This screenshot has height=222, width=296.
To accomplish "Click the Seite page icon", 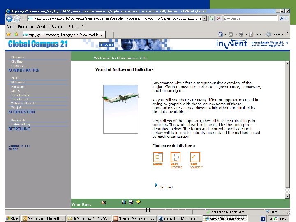I will click(251, 35).
